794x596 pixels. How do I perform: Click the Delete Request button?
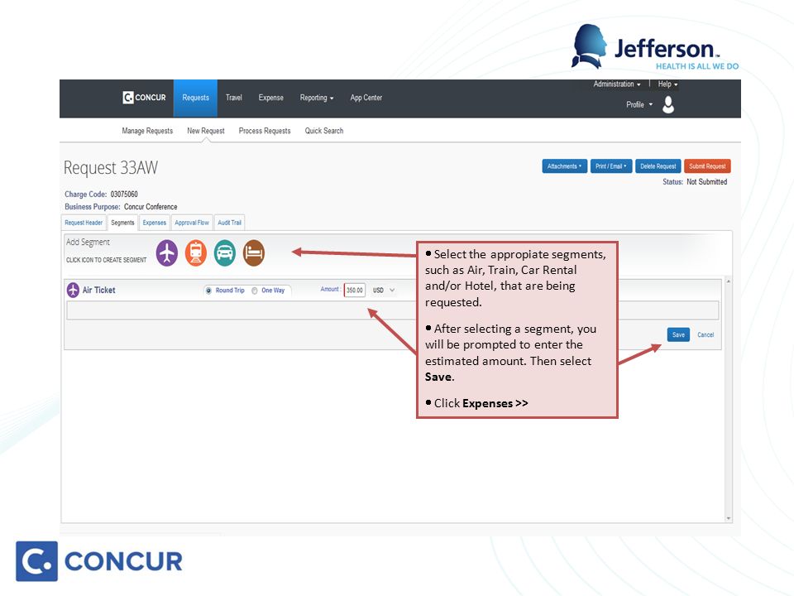658,166
